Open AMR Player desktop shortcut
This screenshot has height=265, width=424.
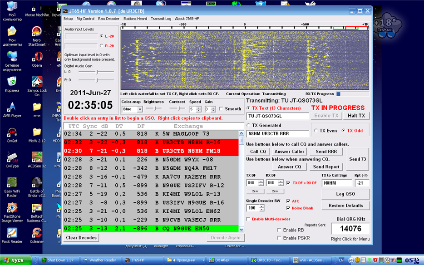click(12, 109)
